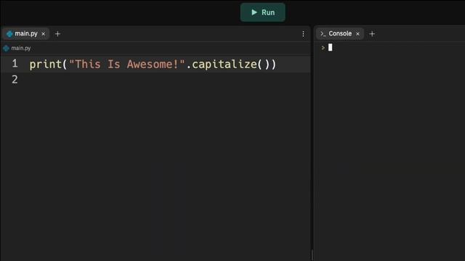Select the main.py editor tab

[x=26, y=34]
